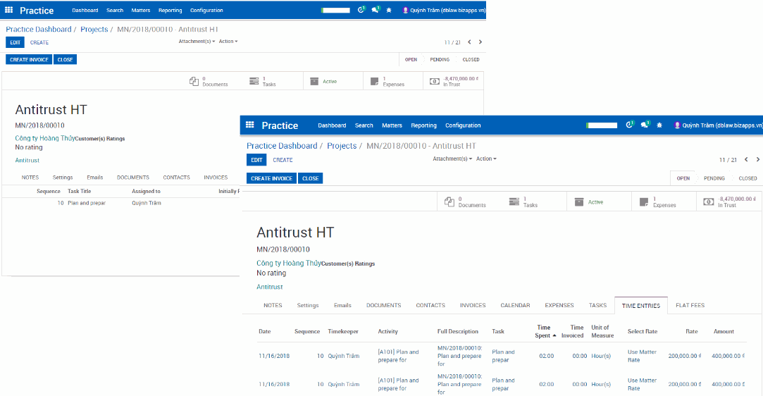Open In Trust balance button in back window

pos(454,81)
